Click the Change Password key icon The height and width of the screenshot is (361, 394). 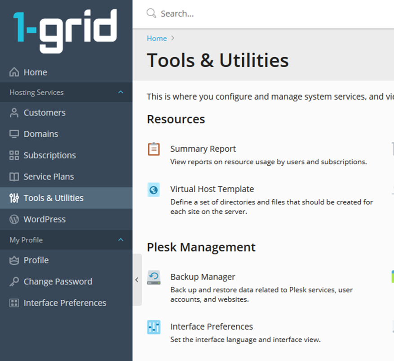[x=14, y=281]
